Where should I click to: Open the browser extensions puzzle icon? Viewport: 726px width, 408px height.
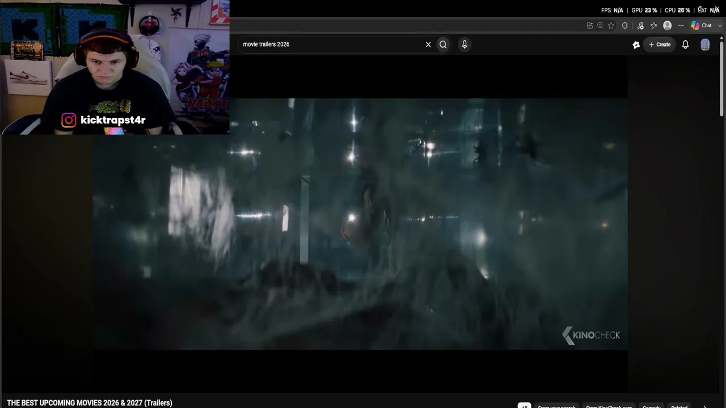pyautogui.click(x=625, y=25)
